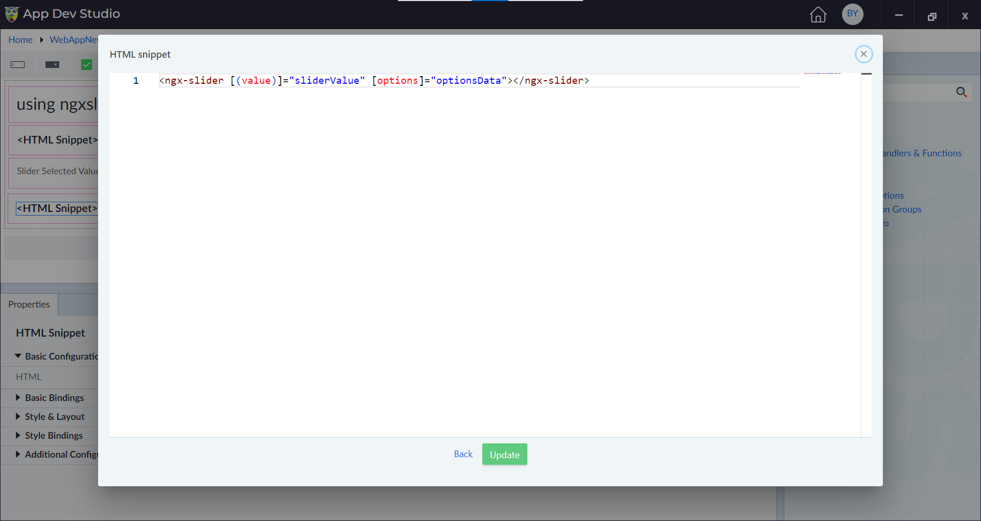Select the Slider Selected Value label
This screenshot has height=521, width=981.
(x=57, y=171)
